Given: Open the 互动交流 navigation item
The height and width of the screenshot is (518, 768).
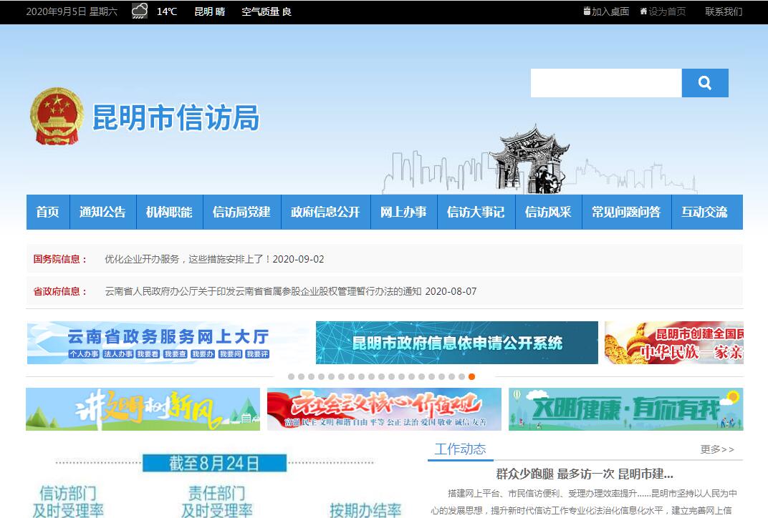Looking at the screenshot, I should 707,212.
